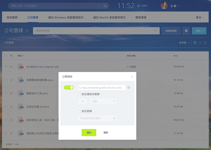Open 公司雲碟 tab
The image size is (211, 150).
(x=33, y=17)
